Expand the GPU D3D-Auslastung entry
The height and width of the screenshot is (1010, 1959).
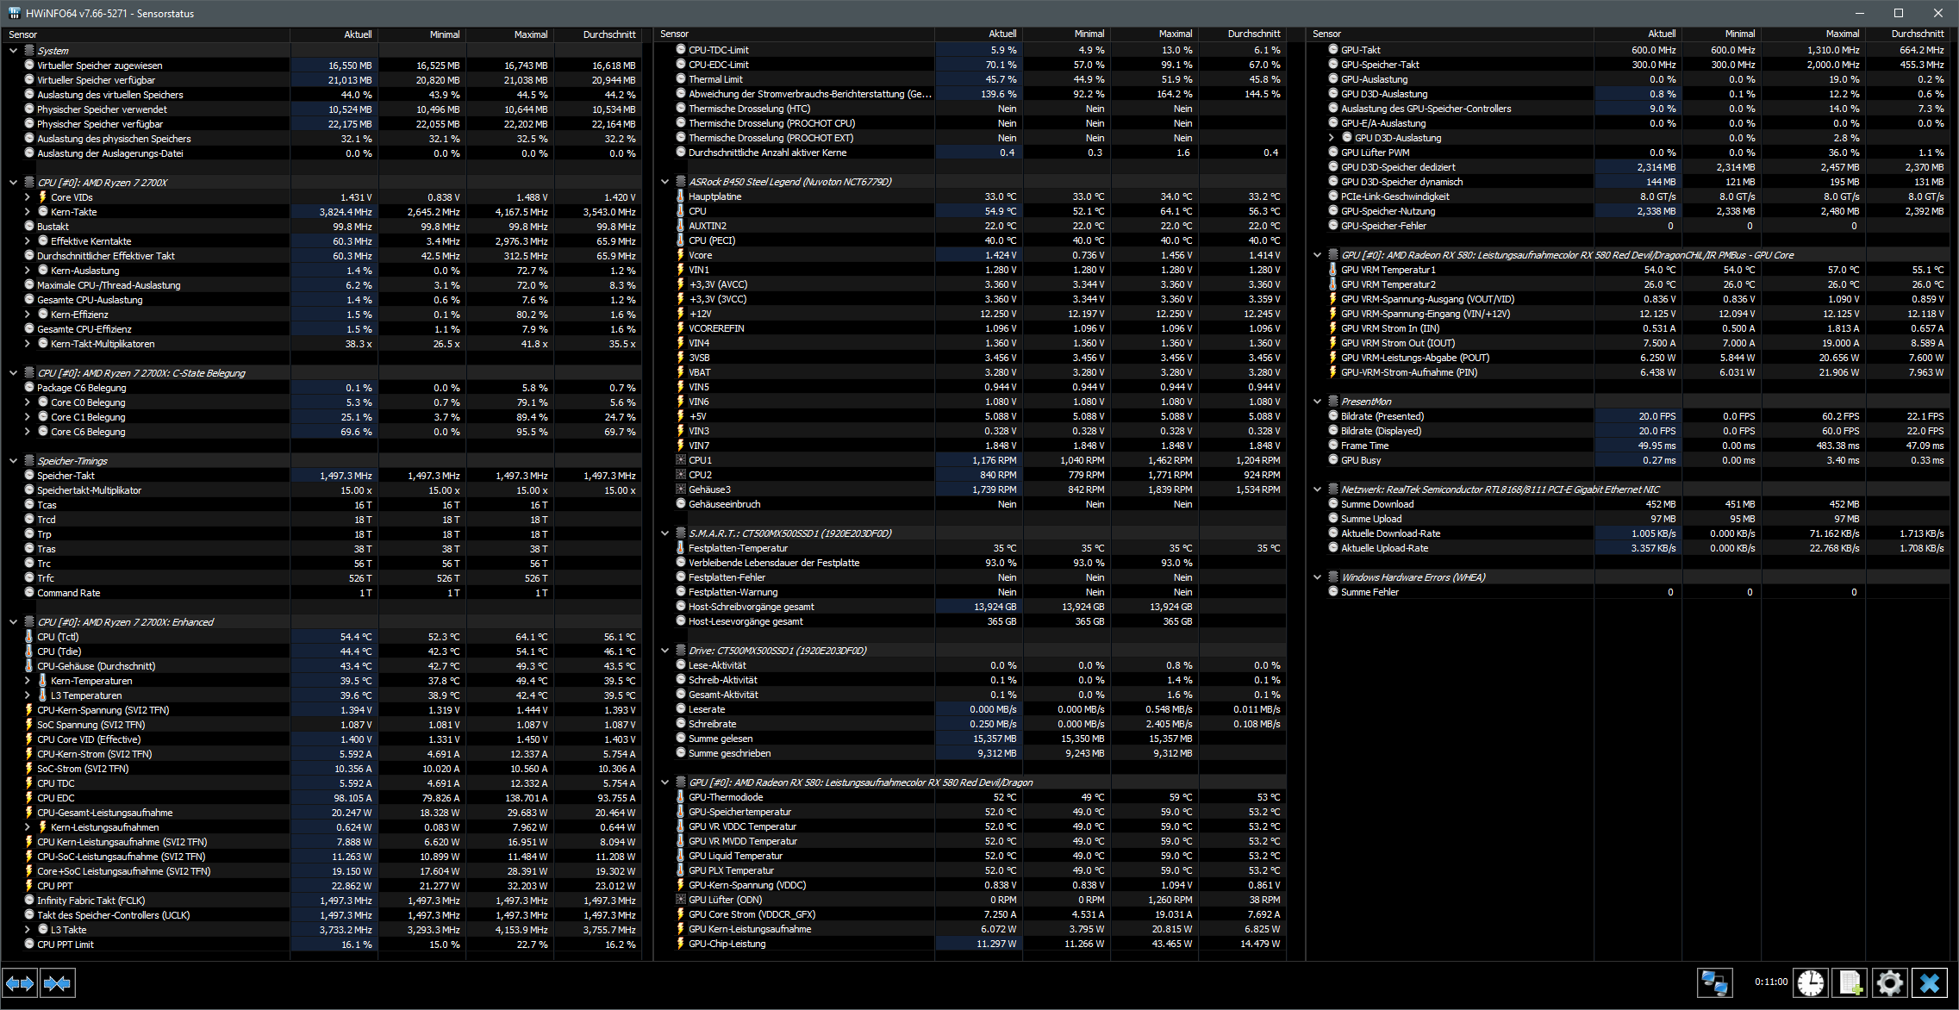1330,137
